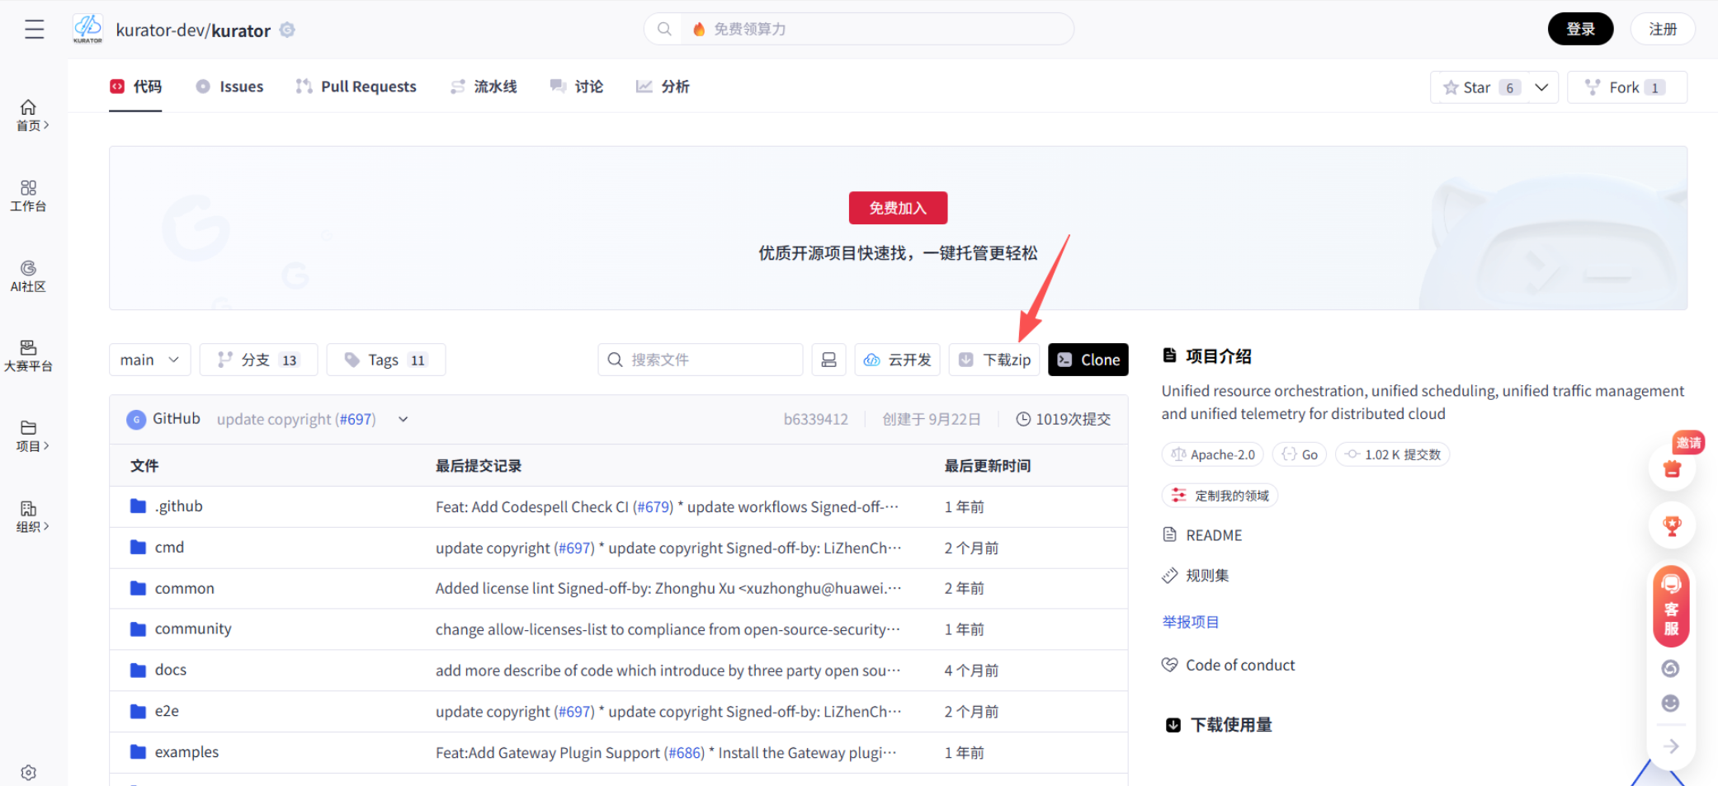
Task: Click the GitHub avatar icon
Action: coord(136,419)
